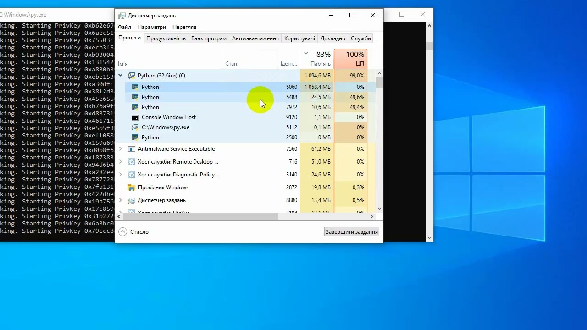Click the Завершити завдання button
This screenshot has width=587, height=330.
point(352,232)
